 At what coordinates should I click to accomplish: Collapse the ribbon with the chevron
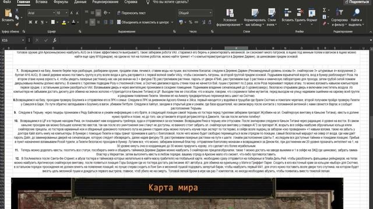[x=371, y=31]
